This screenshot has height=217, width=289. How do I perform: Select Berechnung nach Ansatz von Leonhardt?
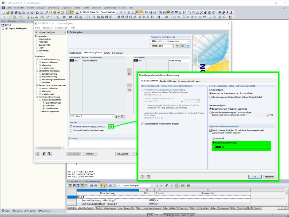[x=211, y=109]
